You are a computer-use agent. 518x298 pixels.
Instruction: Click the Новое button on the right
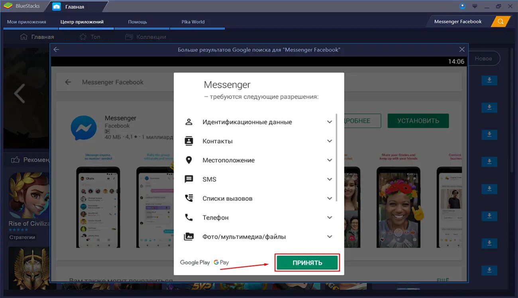(483, 58)
